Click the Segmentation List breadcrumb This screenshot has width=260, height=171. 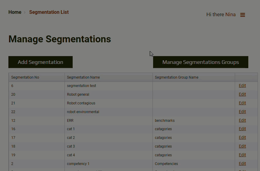[49, 12]
